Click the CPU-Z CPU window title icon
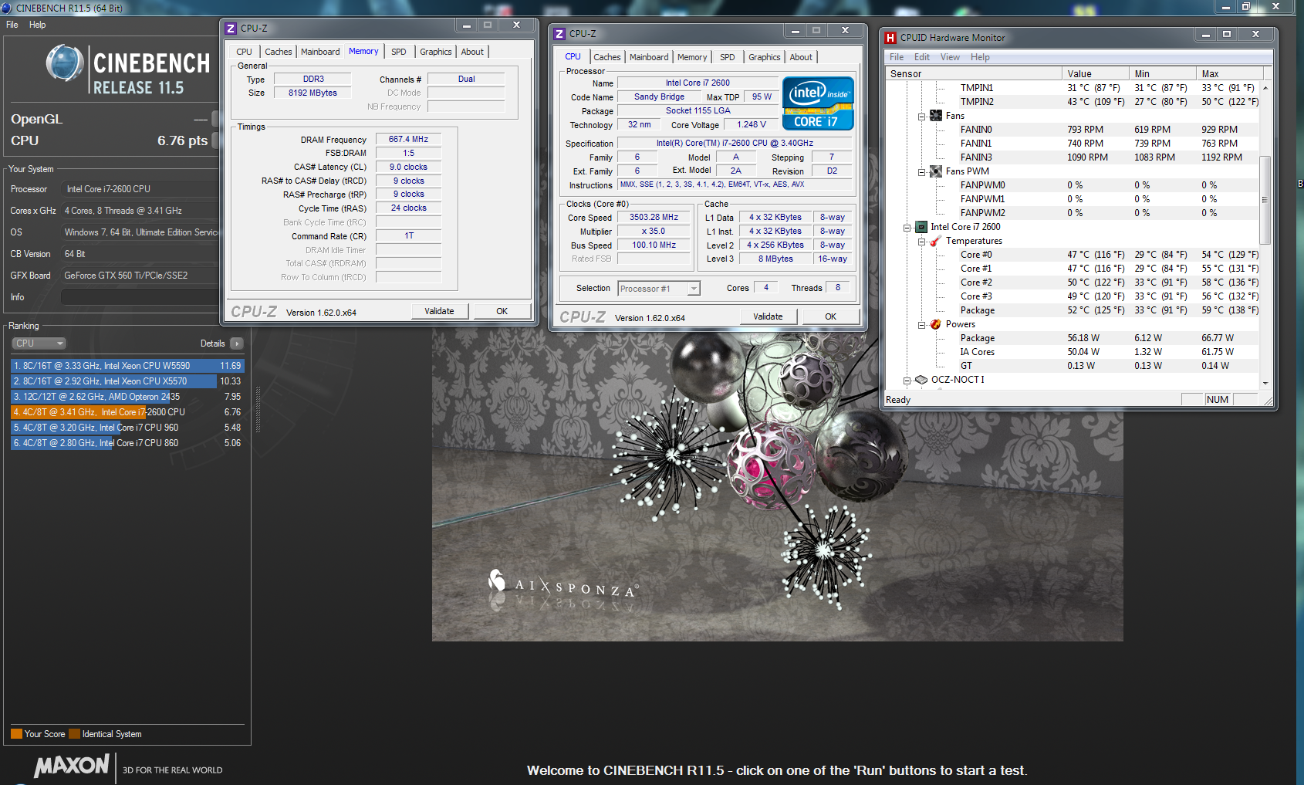The width and height of the screenshot is (1304, 785). (559, 33)
